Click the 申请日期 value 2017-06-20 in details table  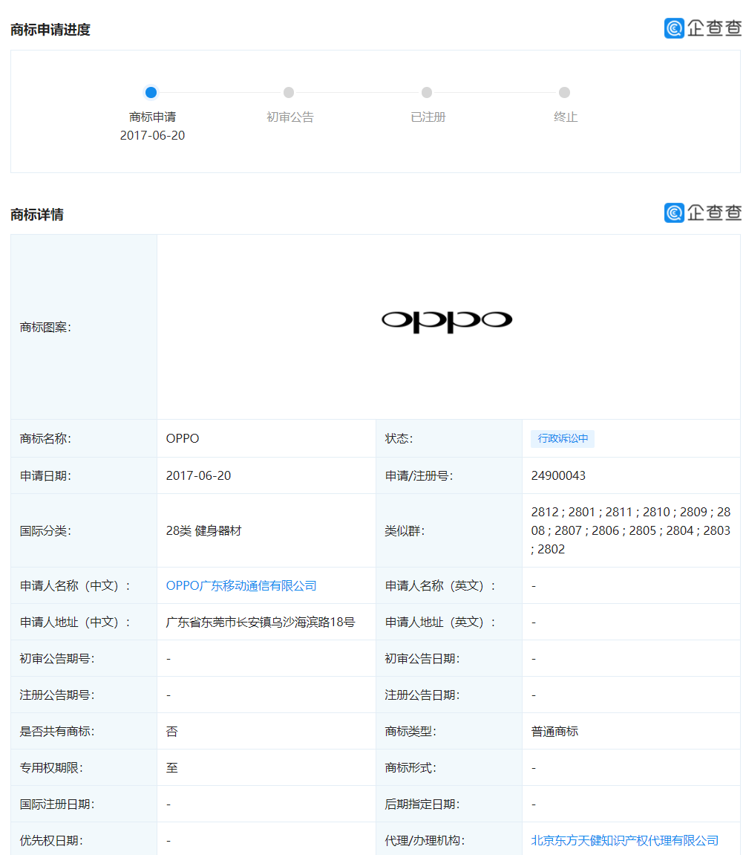pyautogui.click(x=198, y=475)
